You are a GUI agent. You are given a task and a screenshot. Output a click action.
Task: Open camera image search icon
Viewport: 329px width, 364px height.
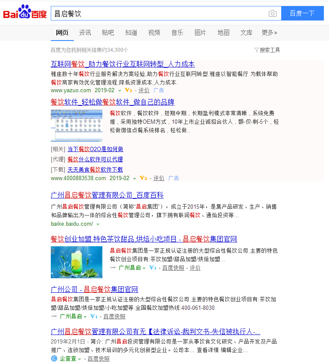273,14
